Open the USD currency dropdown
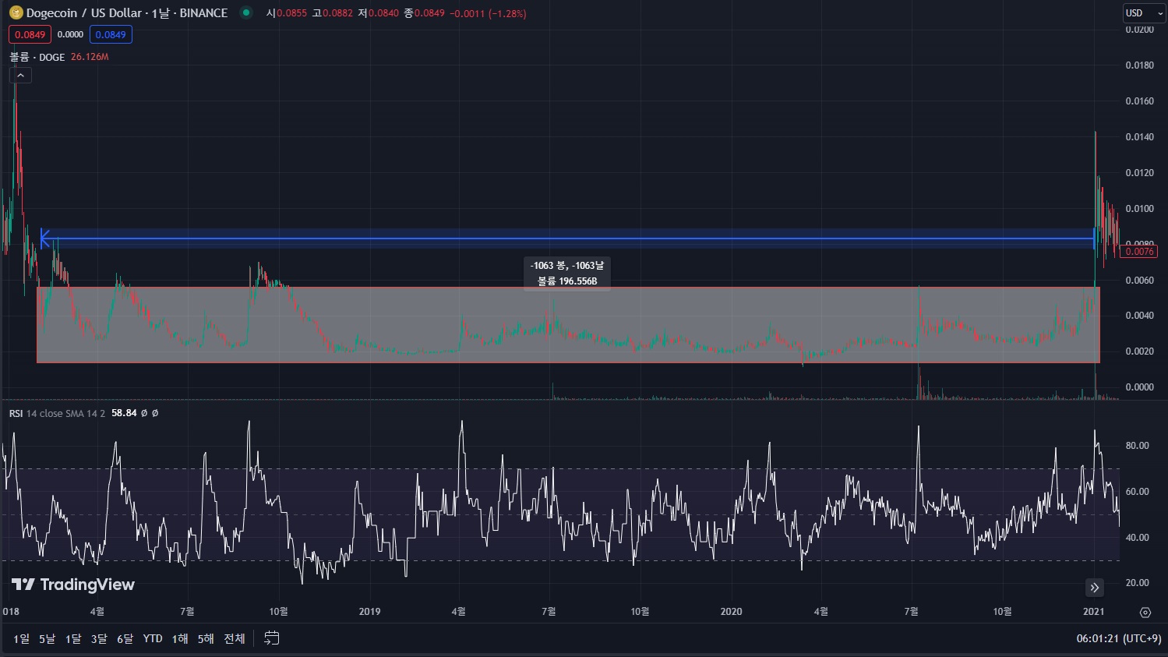 point(1143,12)
